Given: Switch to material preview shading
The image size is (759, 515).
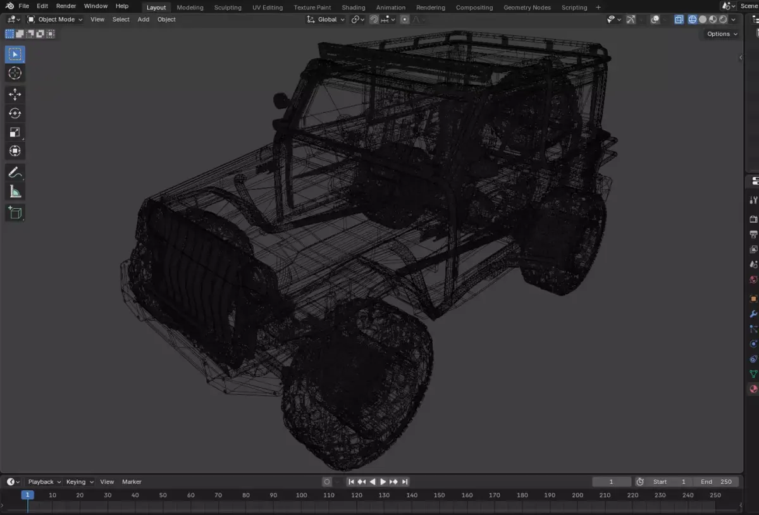Looking at the screenshot, I should [713, 20].
